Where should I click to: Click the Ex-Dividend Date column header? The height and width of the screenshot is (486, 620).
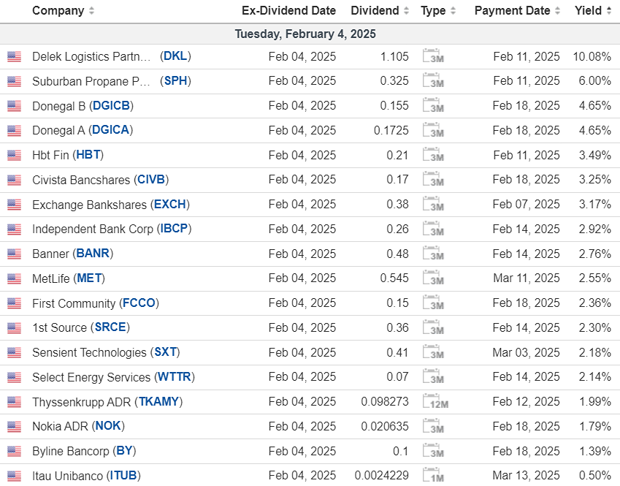click(x=288, y=11)
